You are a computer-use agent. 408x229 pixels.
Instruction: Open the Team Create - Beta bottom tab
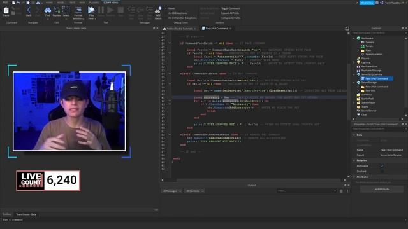26,214
